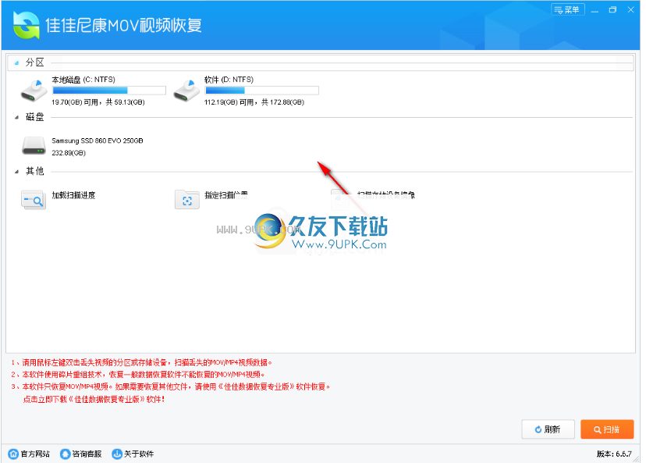The width and height of the screenshot is (646, 463).
Task: Click the C: drive usage bar
Action: pyautogui.click(x=109, y=91)
